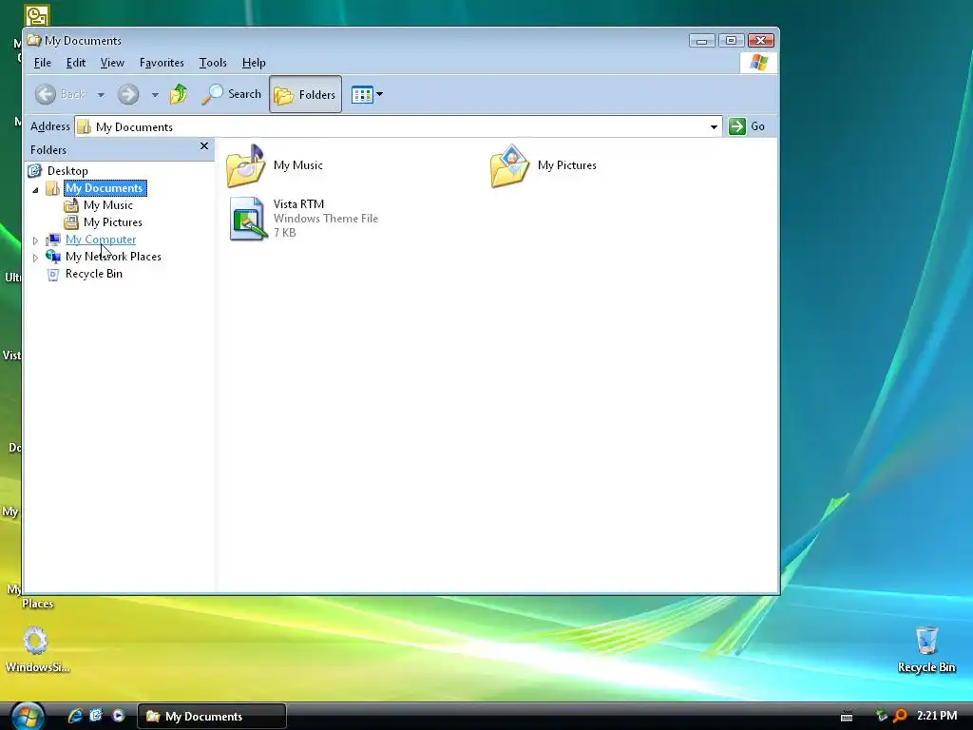The height and width of the screenshot is (730, 973).
Task: Expand the My Computer tree node
Action: [35, 240]
